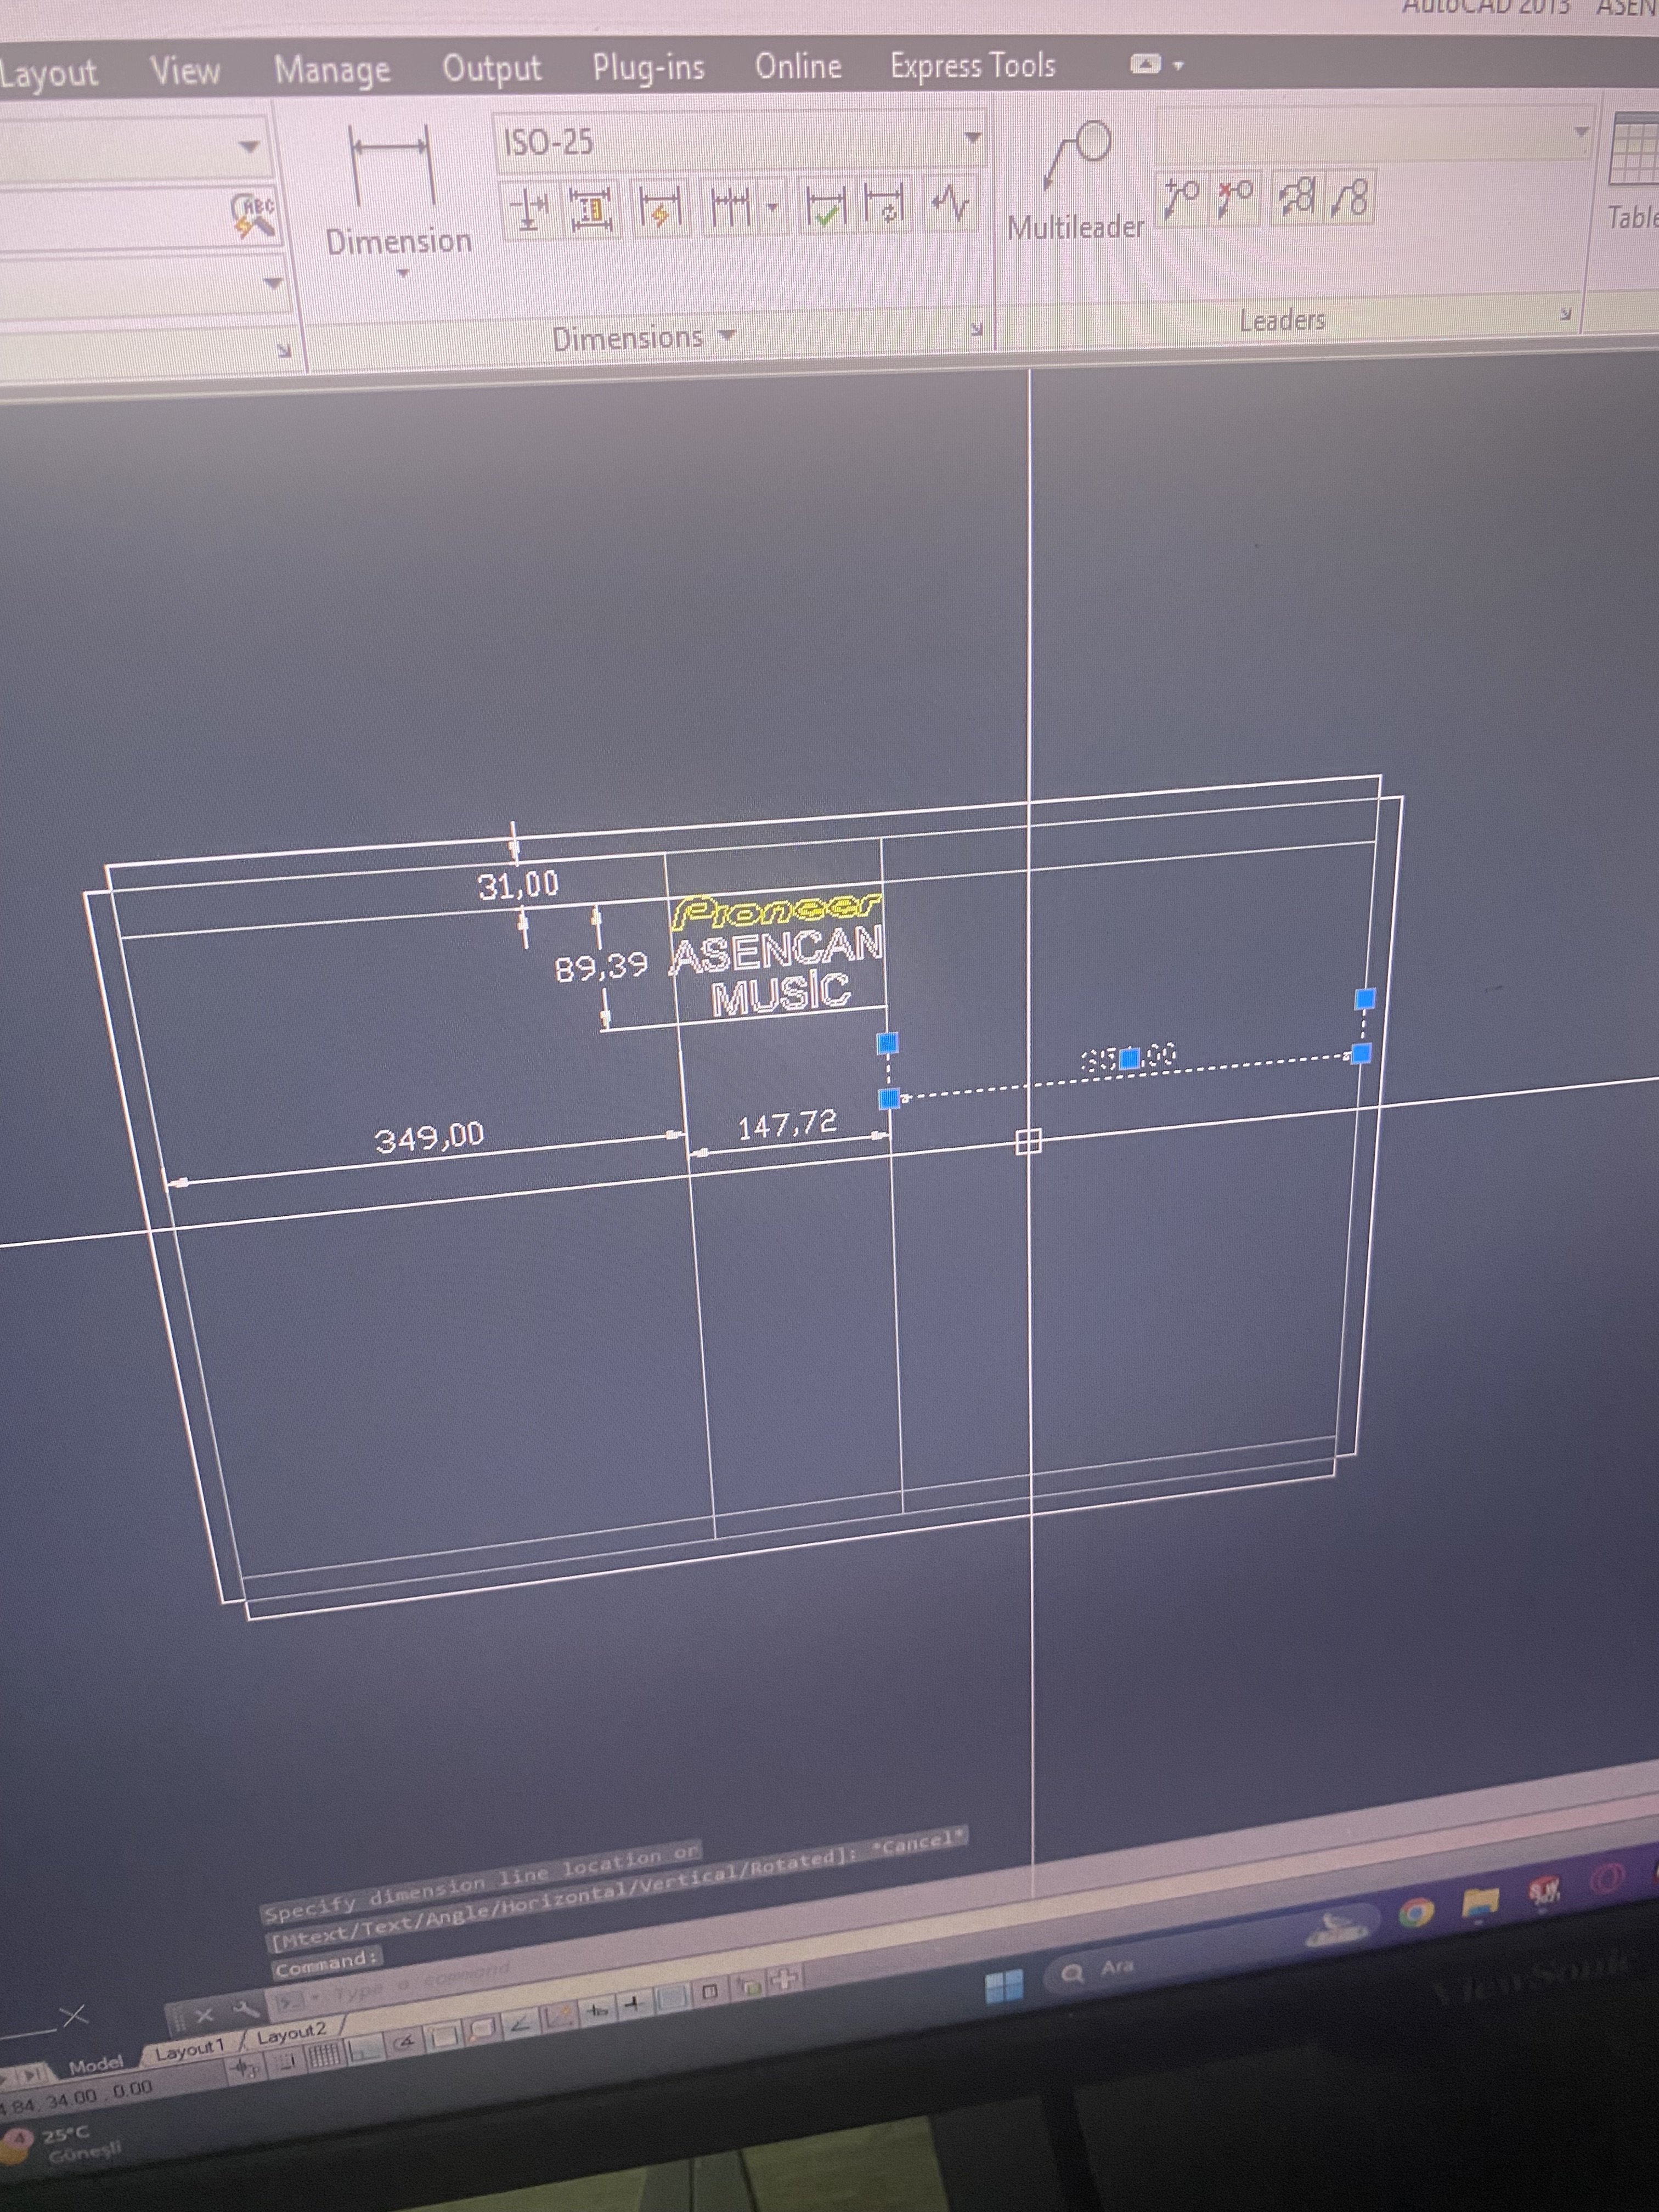The width and height of the screenshot is (1659, 2212).
Task: Open the Leaders panel dialog launcher arrow
Action: pyautogui.click(x=1565, y=314)
